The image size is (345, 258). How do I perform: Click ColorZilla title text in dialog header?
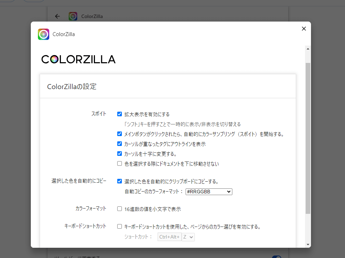point(64,34)
